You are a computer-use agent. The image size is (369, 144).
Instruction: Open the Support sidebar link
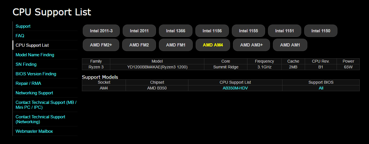(23, 26)
